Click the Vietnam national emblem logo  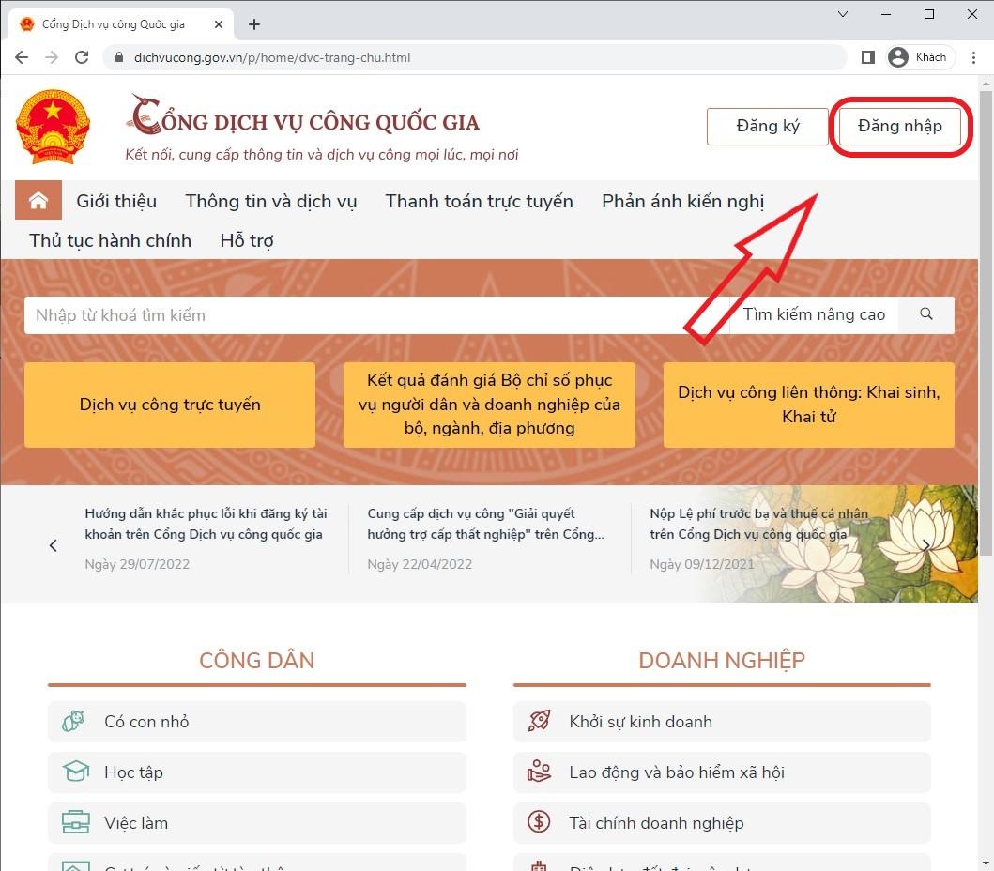click(53, 127)
